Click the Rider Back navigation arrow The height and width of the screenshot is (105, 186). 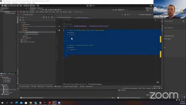18,15
